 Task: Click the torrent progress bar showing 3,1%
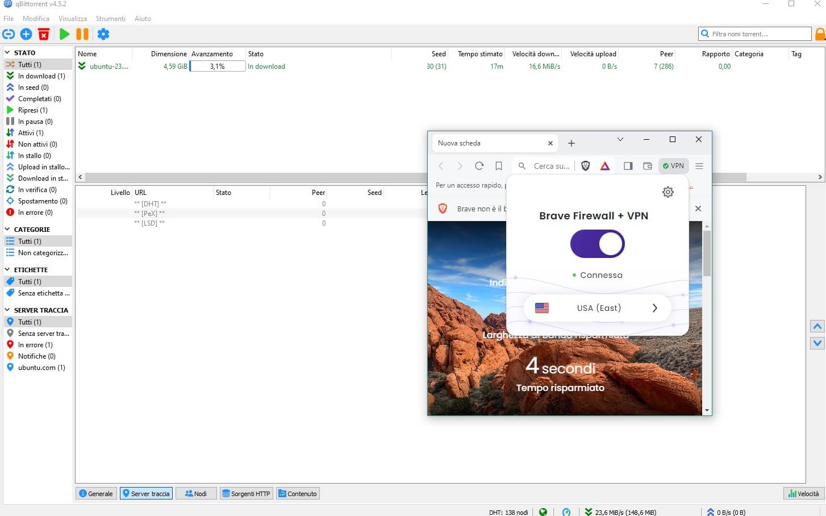pos(218,66)
